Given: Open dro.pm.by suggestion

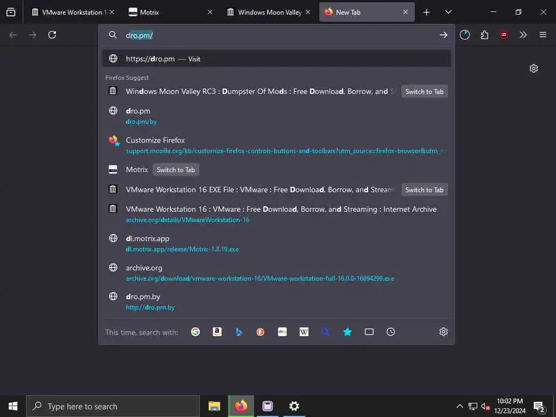Looking at the screenshot, I should tap(276, 302).
